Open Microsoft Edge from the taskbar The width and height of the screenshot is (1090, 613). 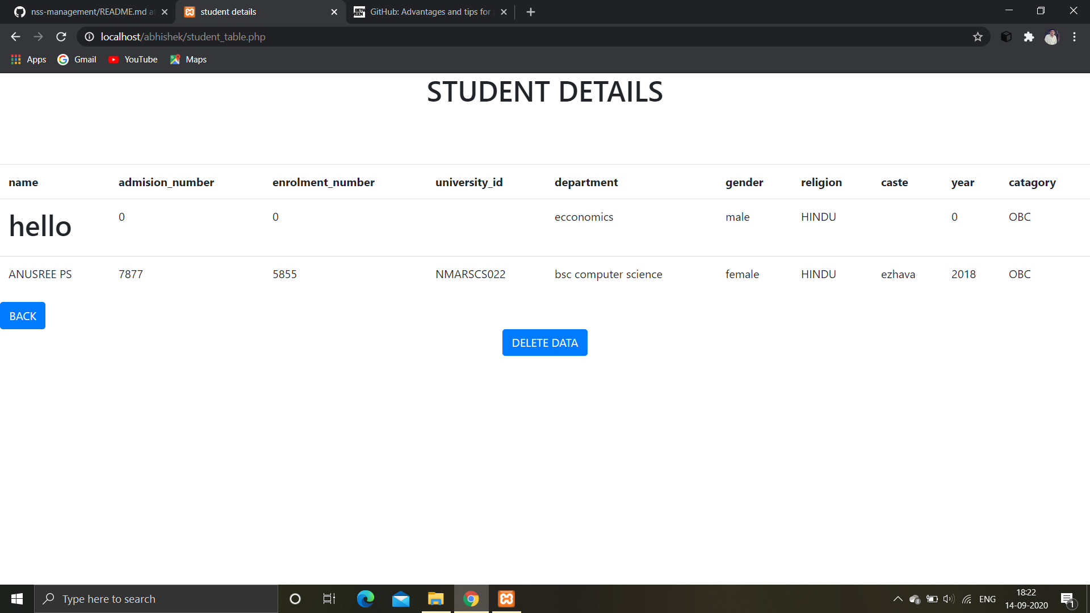point(366,599)
